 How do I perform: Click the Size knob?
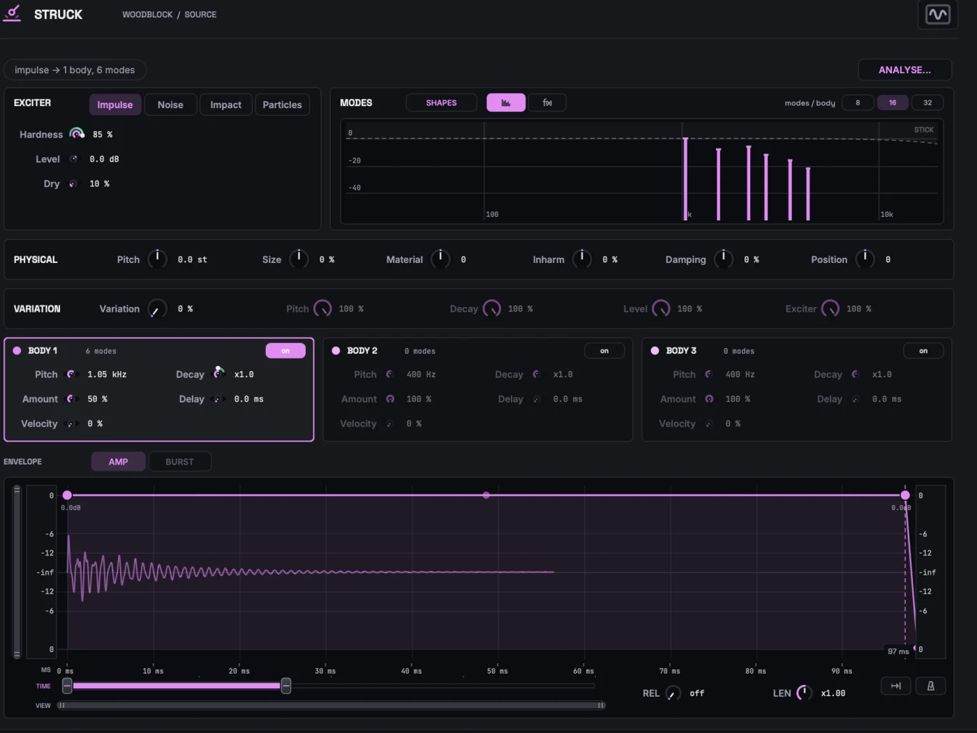pyautogui.click(x=299, y=259)
